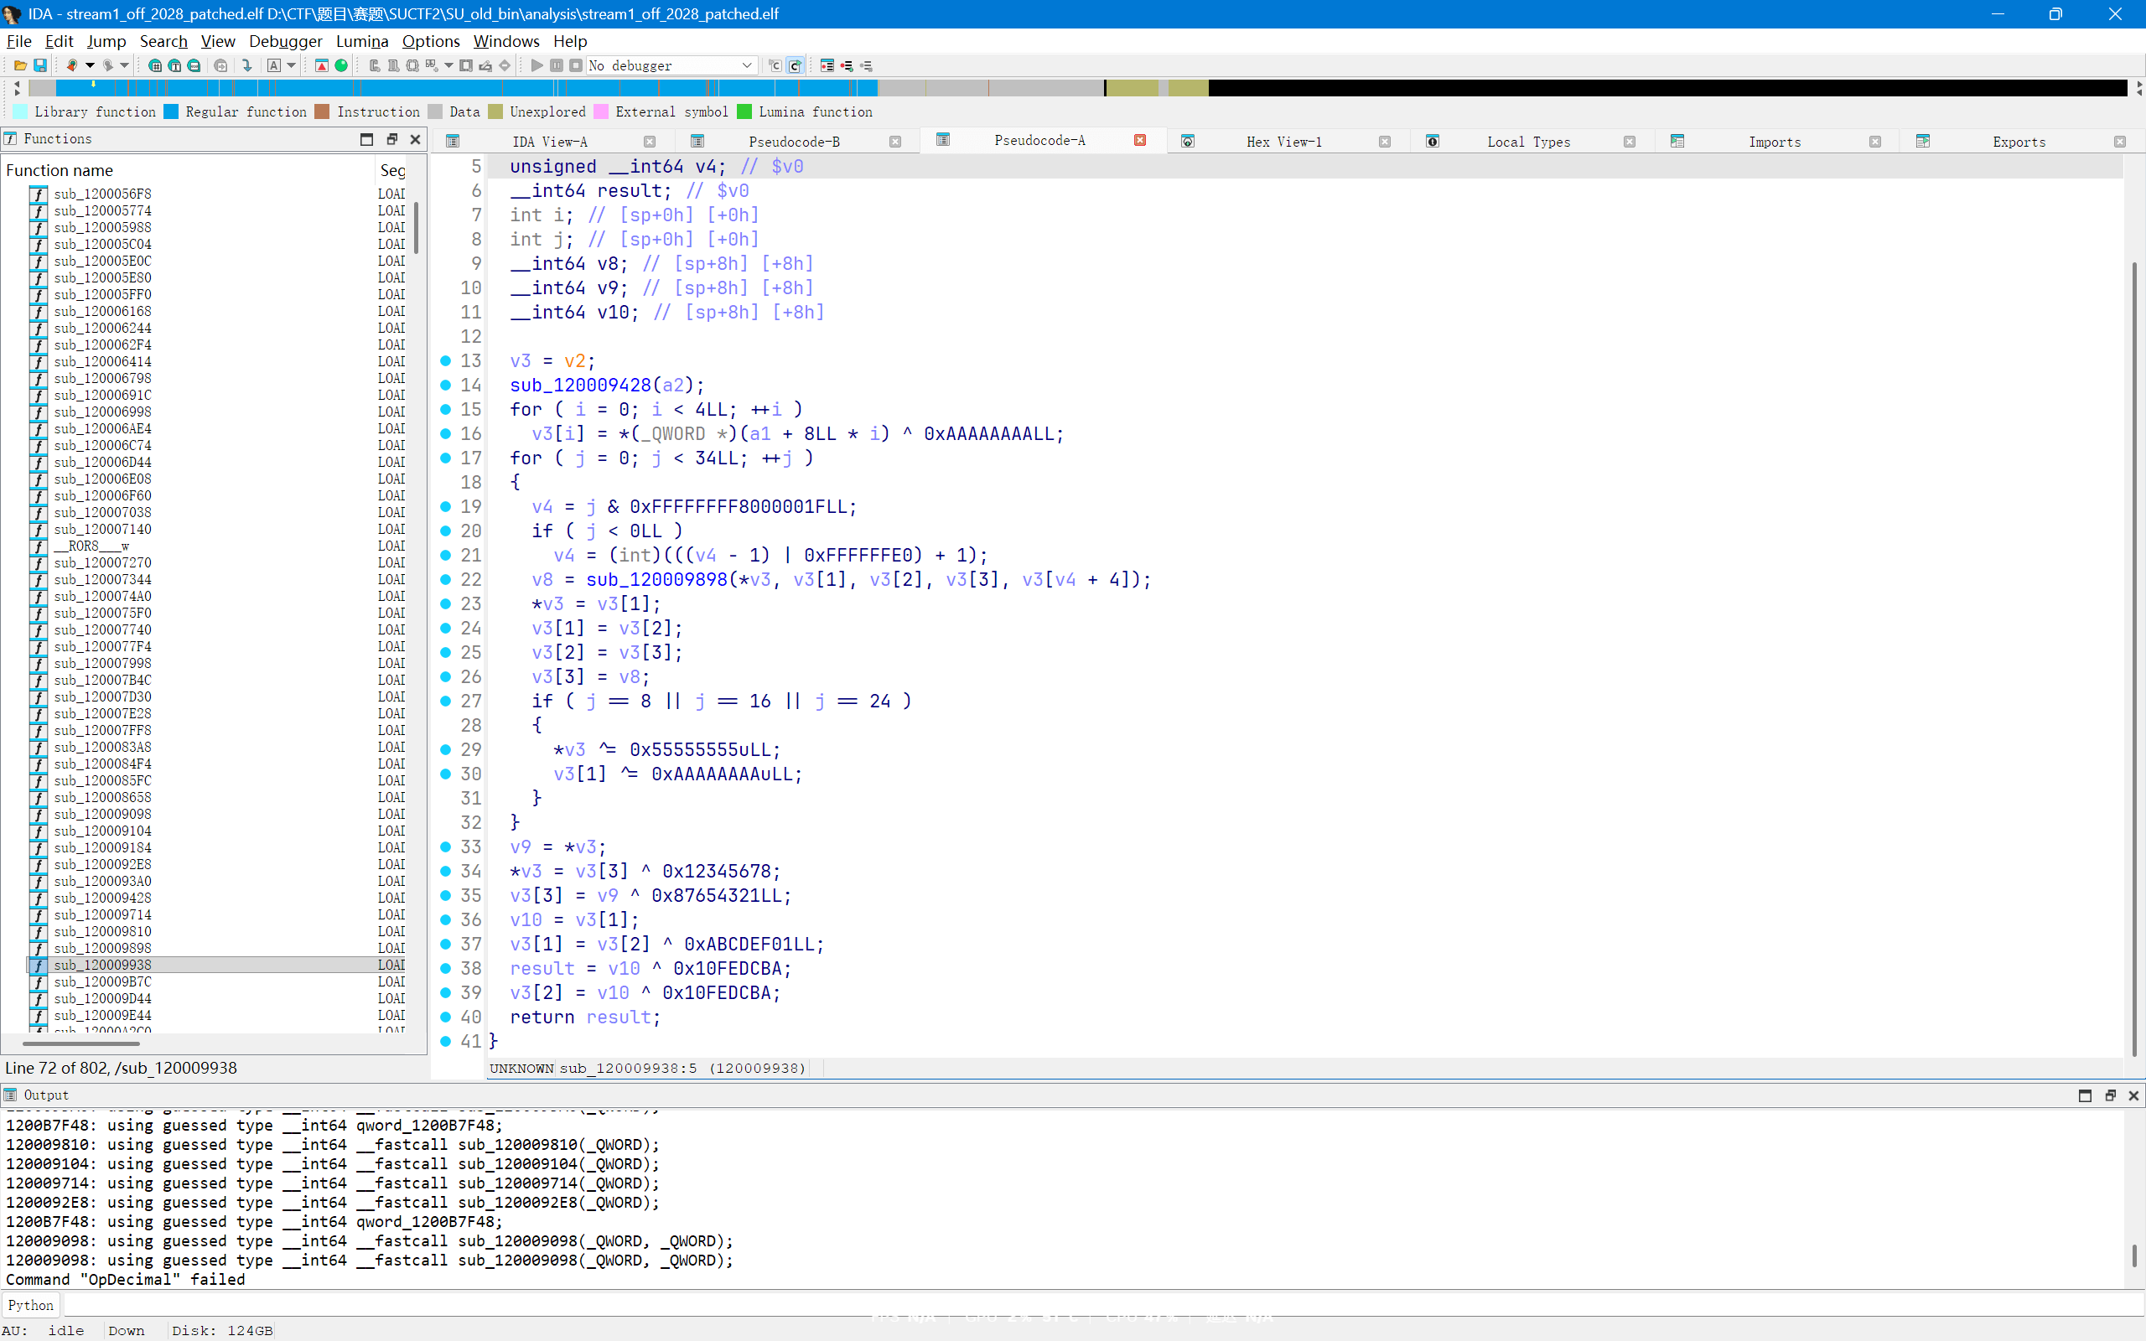Open the breakpoint list toolbar icon
The image size is (2146, 1341).
pos(827,65)
